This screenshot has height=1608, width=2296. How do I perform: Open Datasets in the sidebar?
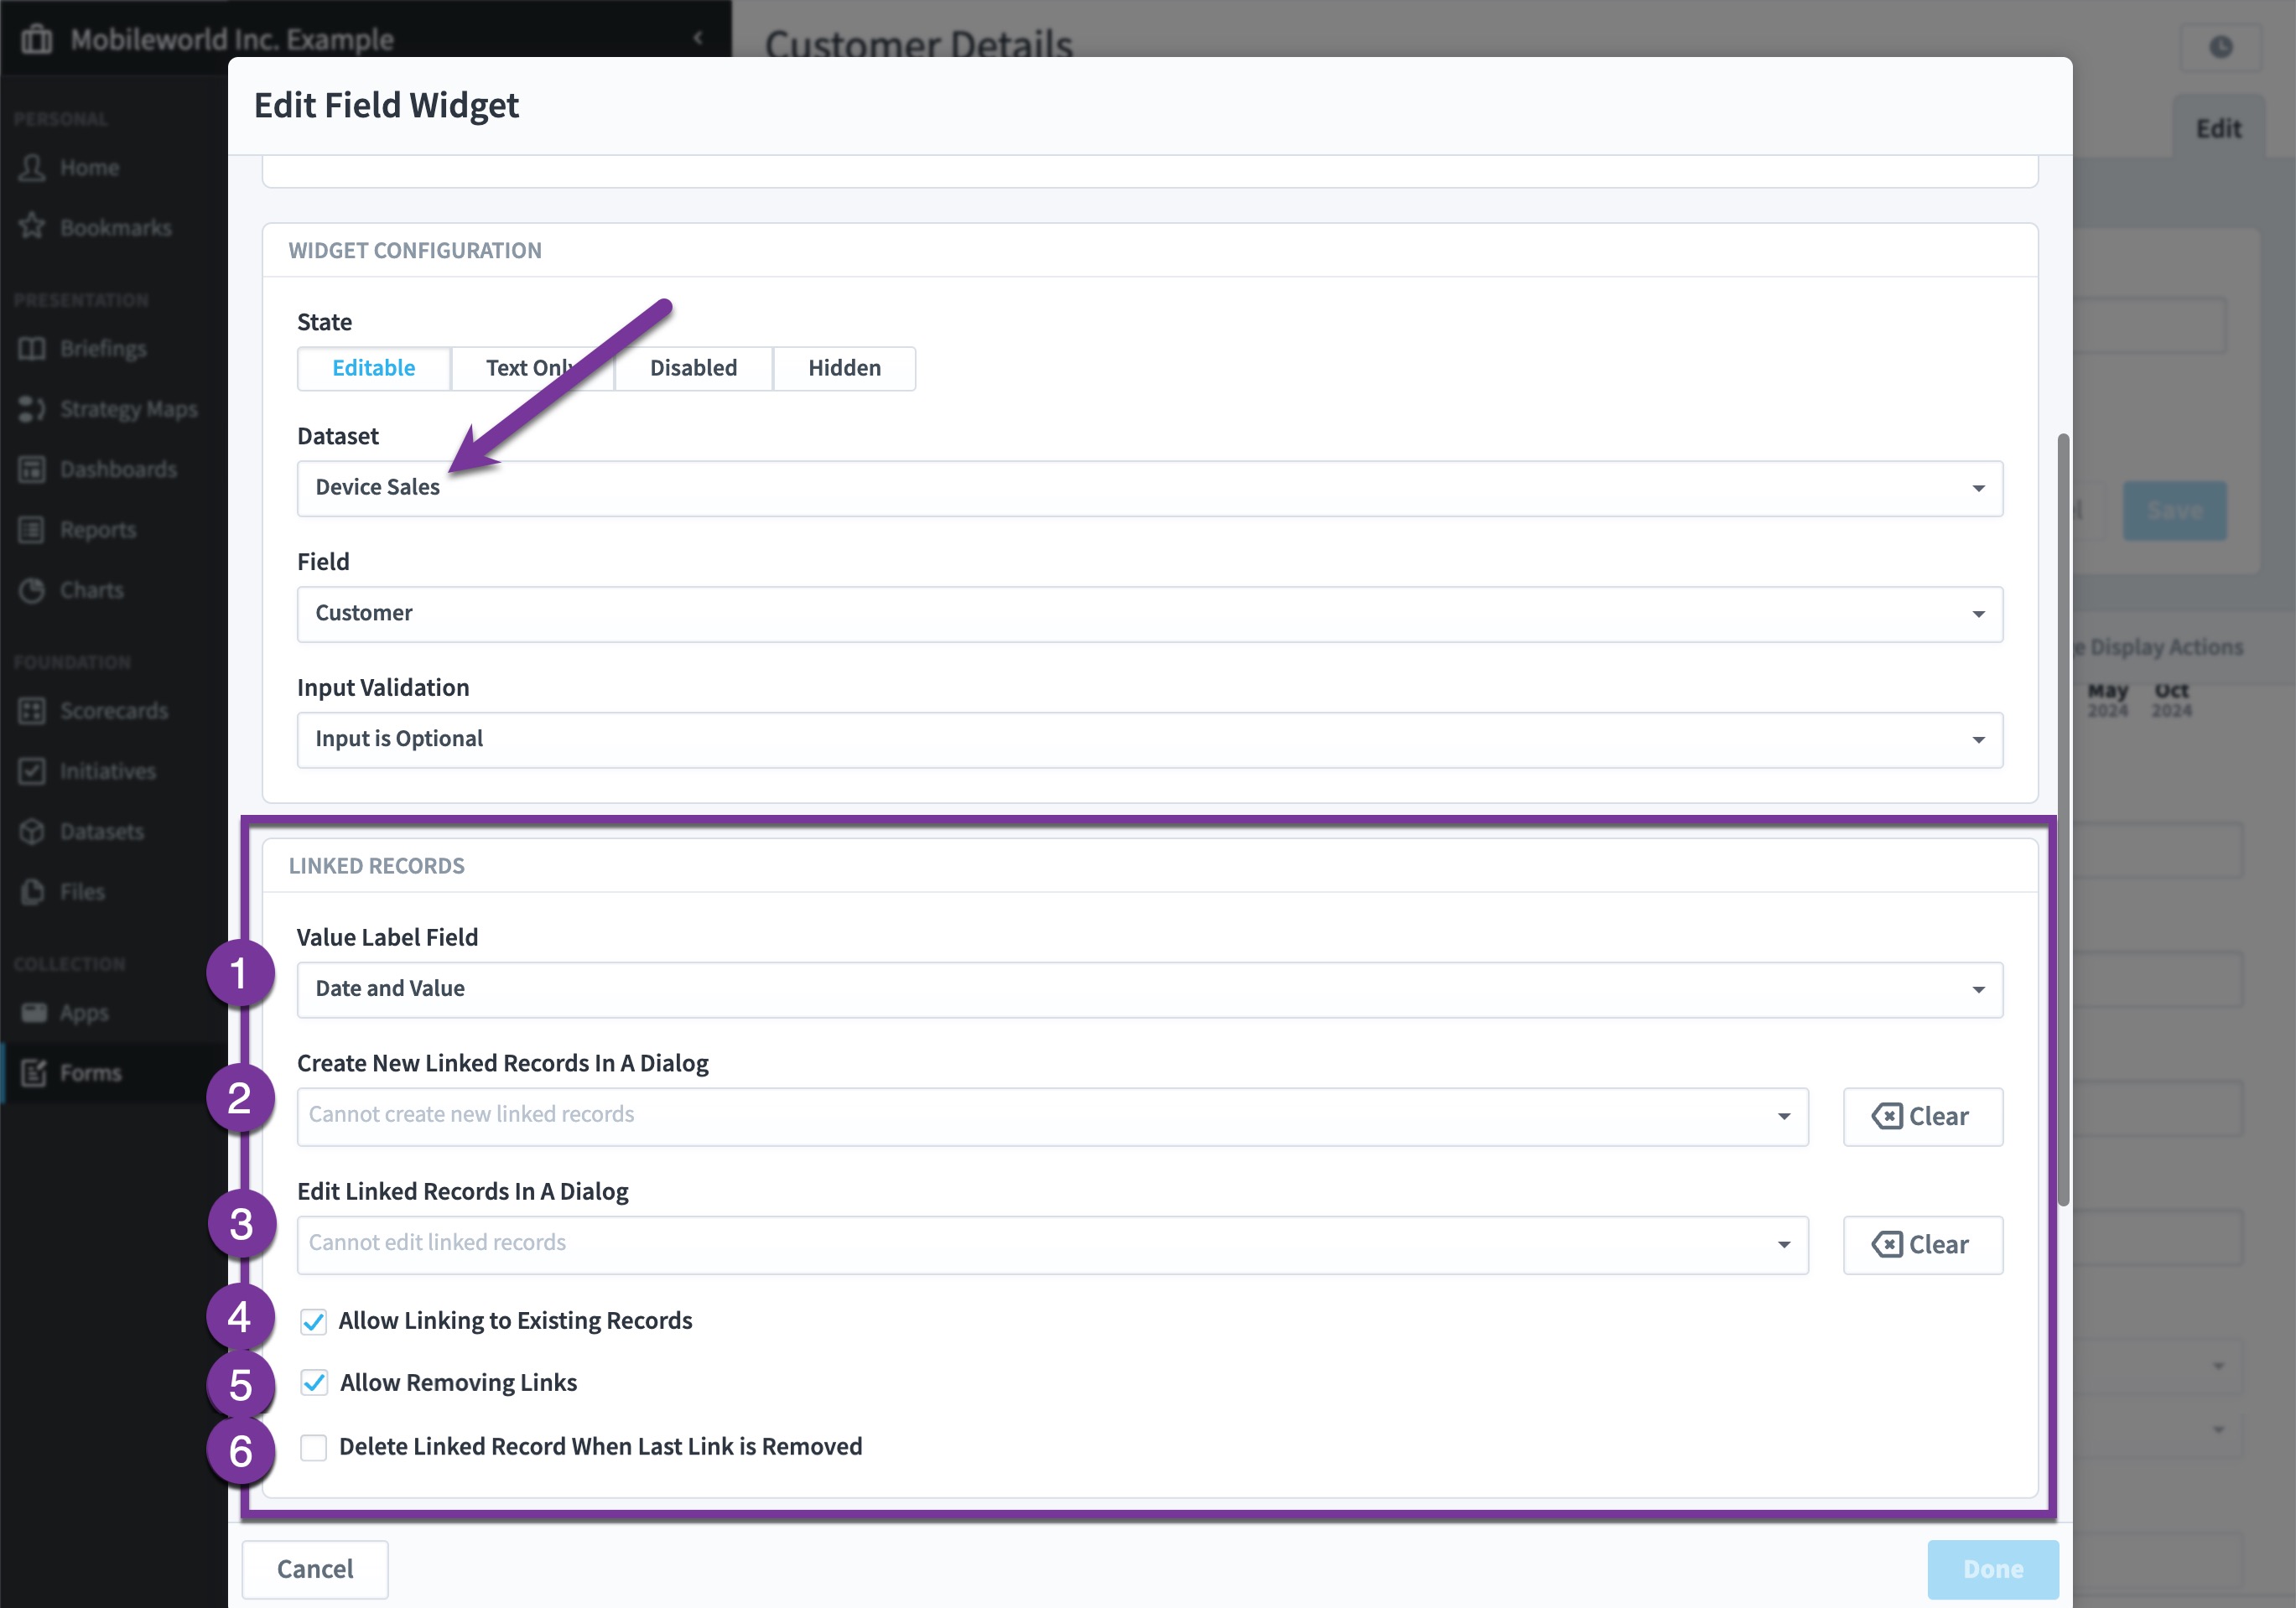(102, 832)
